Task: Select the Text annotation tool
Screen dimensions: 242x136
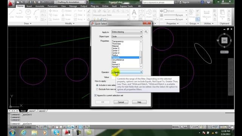Action: pos(134,14)
